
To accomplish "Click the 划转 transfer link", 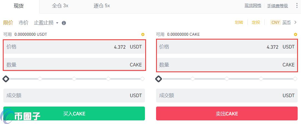I will (239, 22).
